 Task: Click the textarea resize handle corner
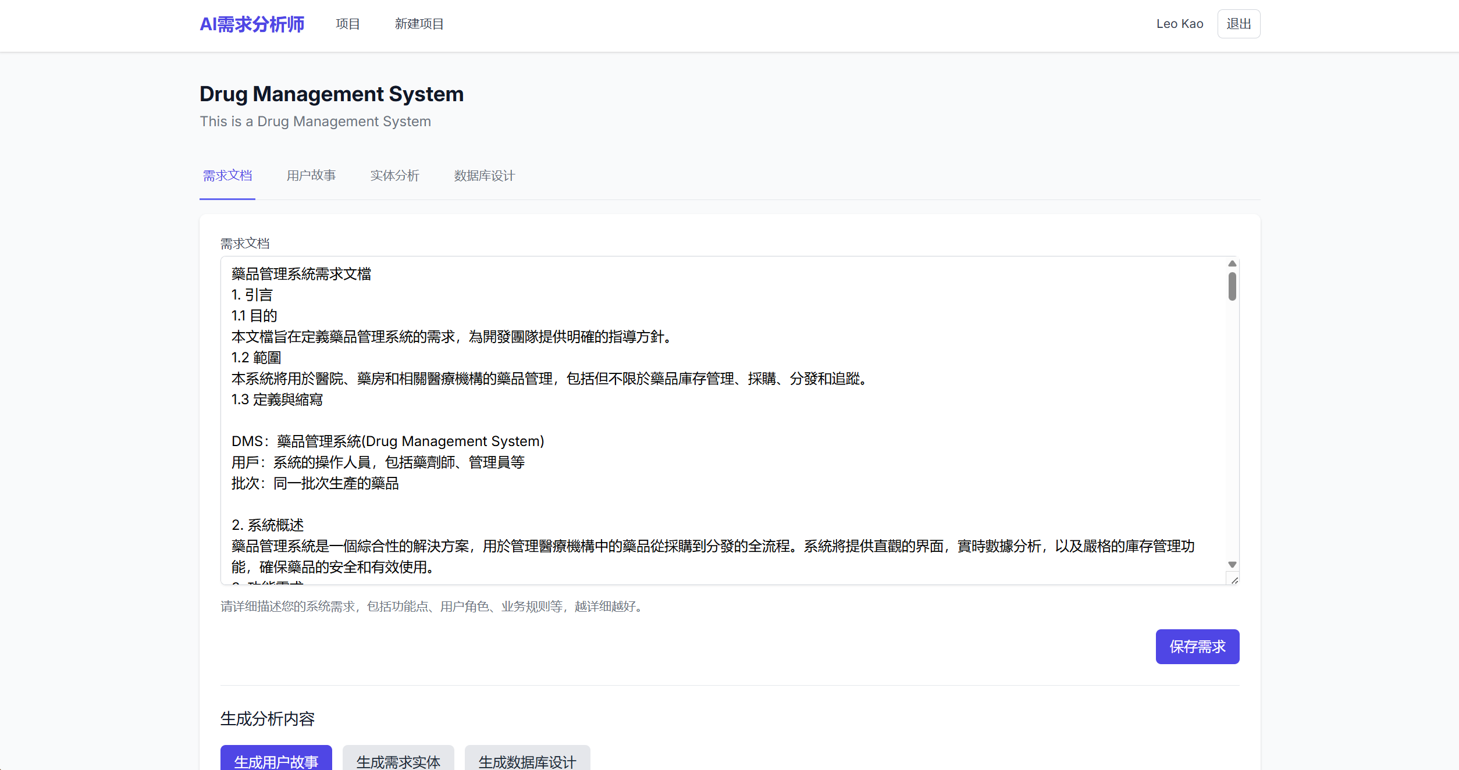pyautogui.click(x=1234, y=580)
